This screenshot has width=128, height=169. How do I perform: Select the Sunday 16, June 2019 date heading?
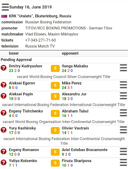point(30,7)
